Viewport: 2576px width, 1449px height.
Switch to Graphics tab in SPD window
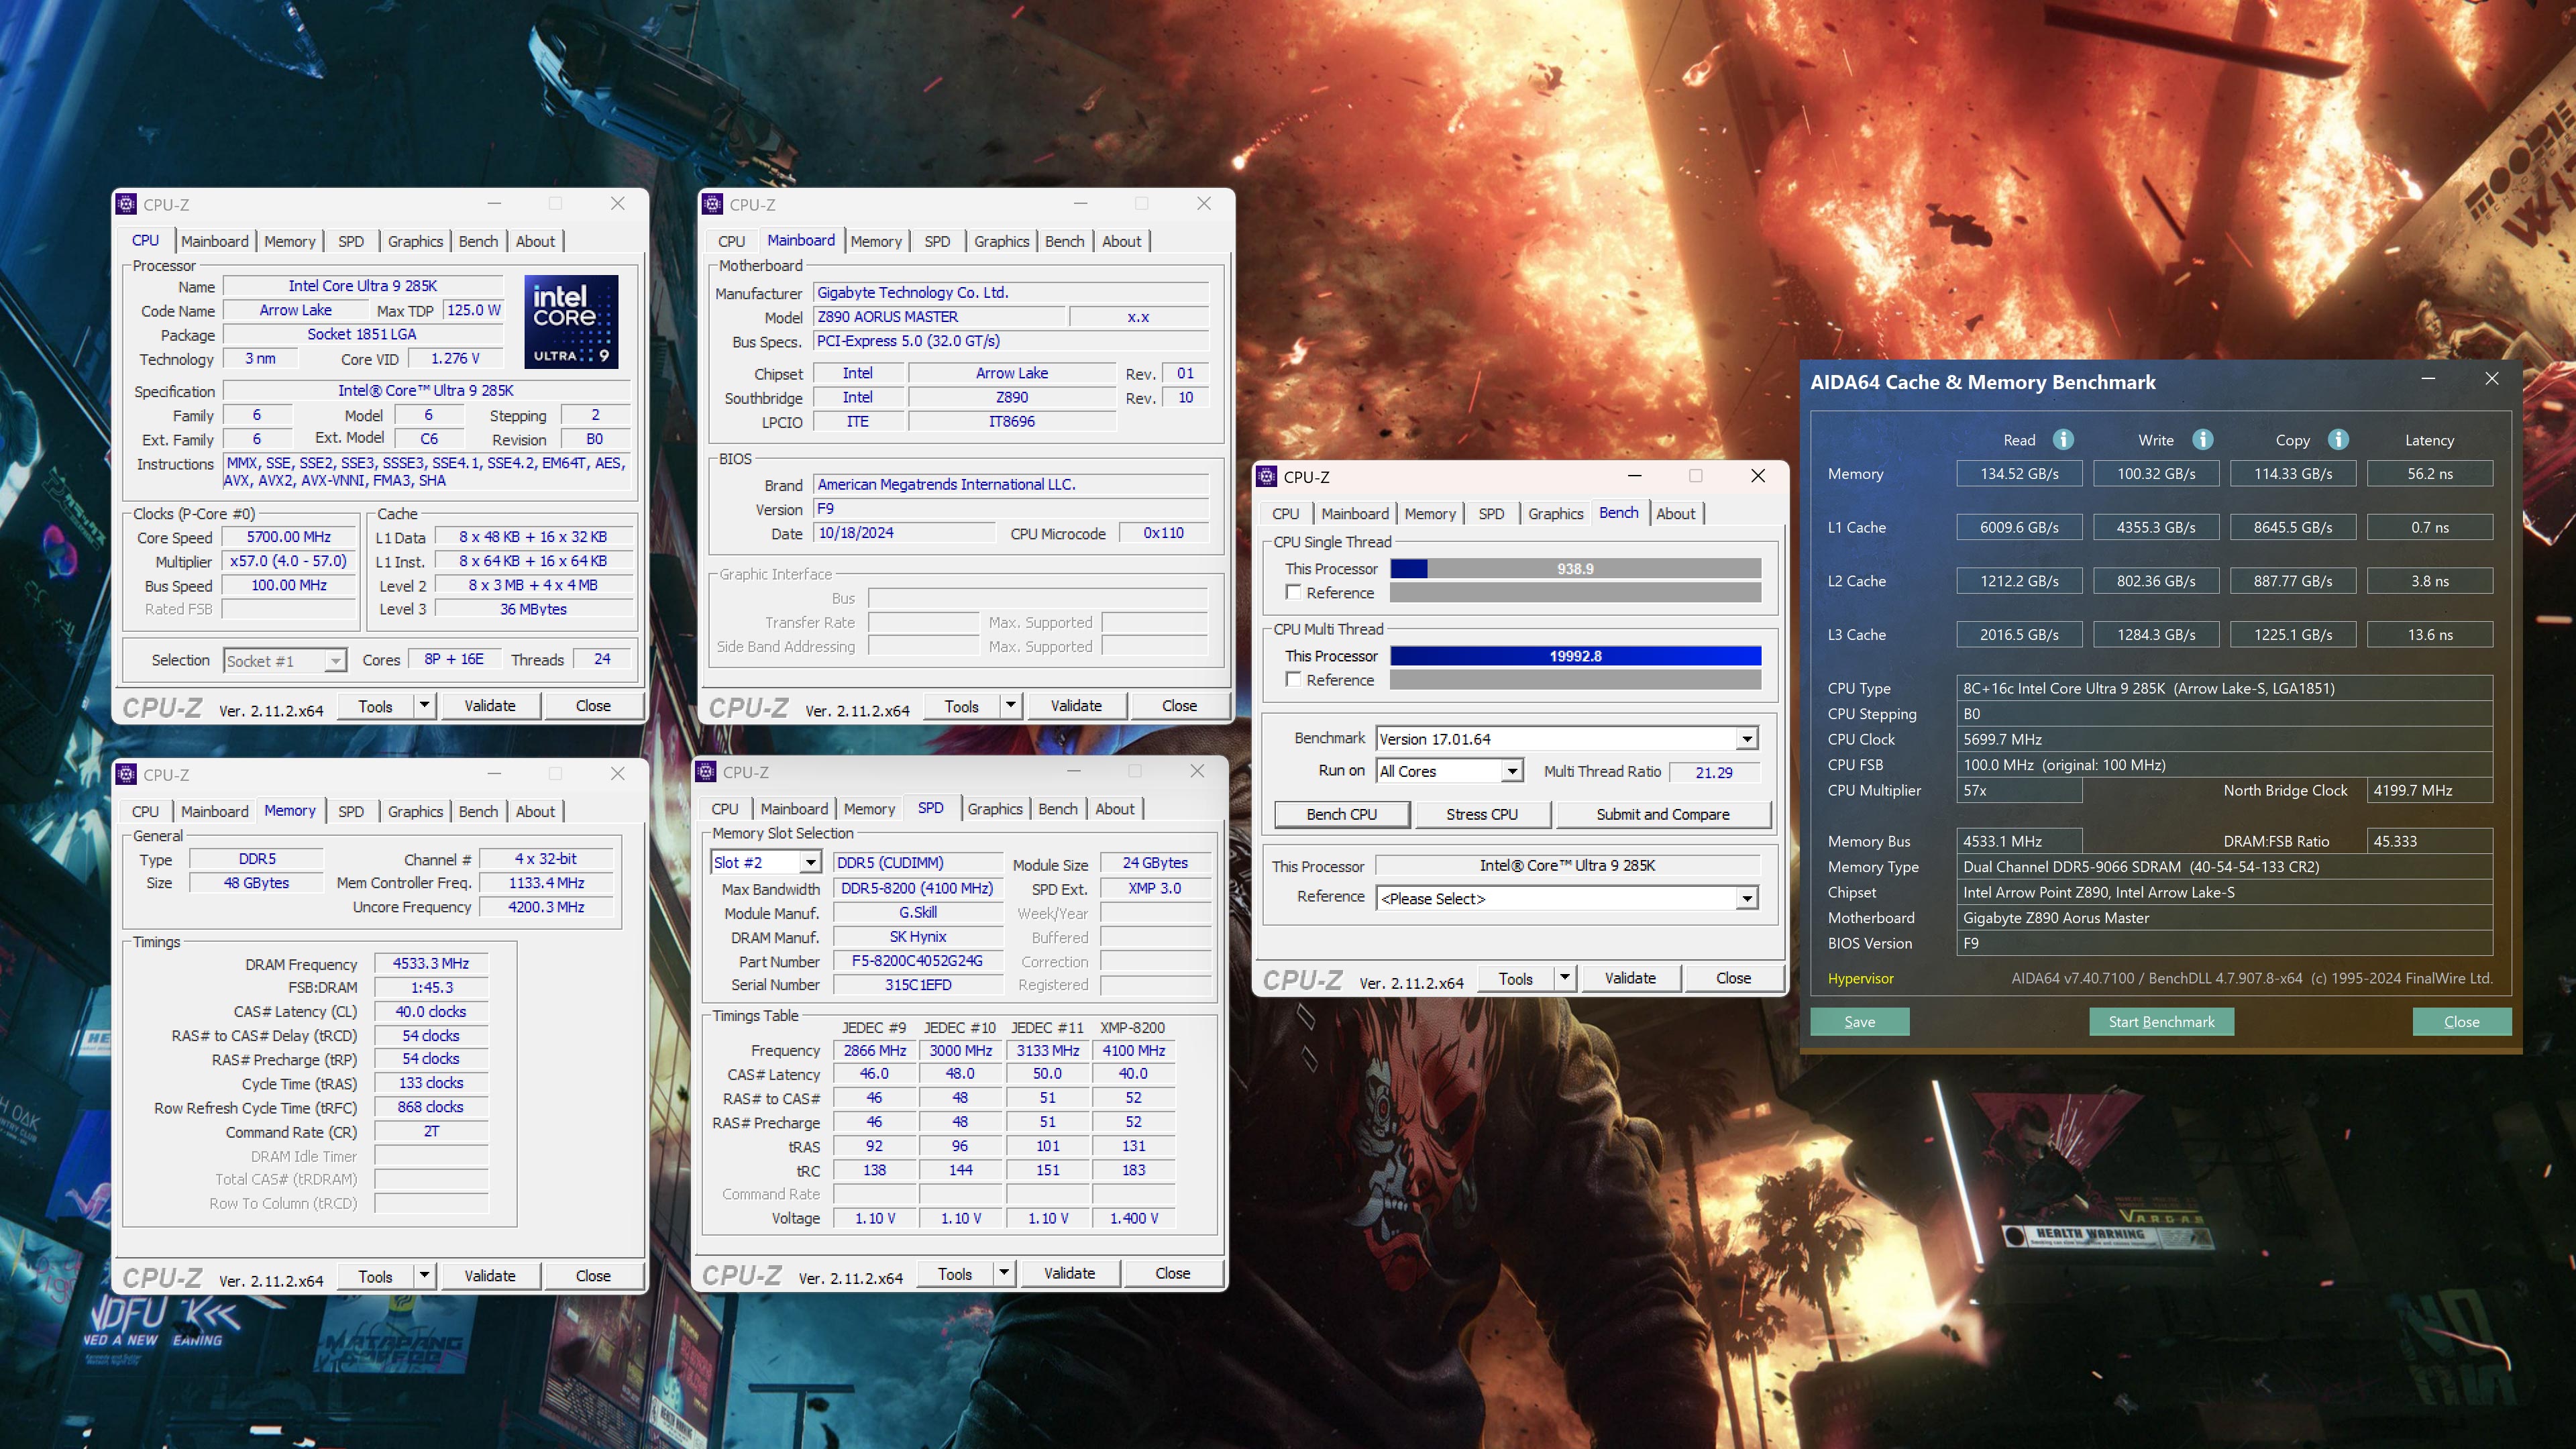point(995,809)
